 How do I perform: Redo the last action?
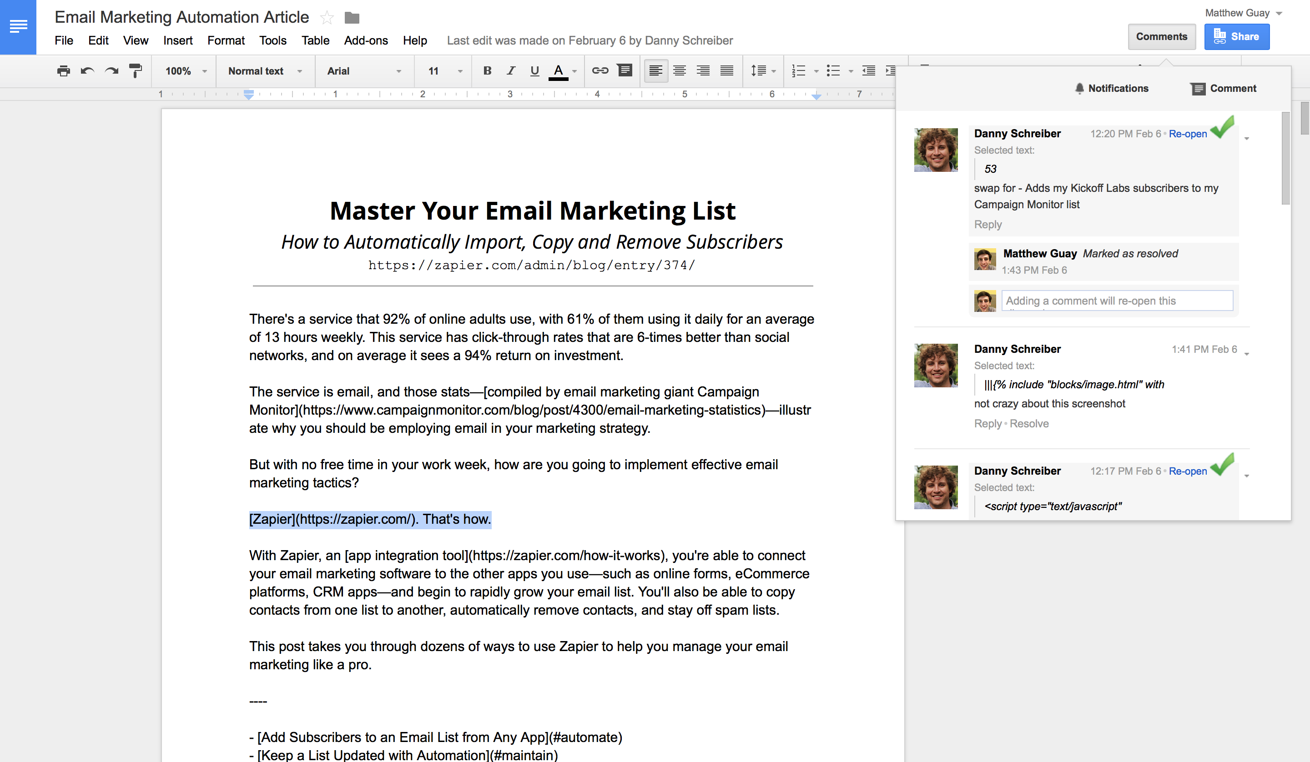112,71
